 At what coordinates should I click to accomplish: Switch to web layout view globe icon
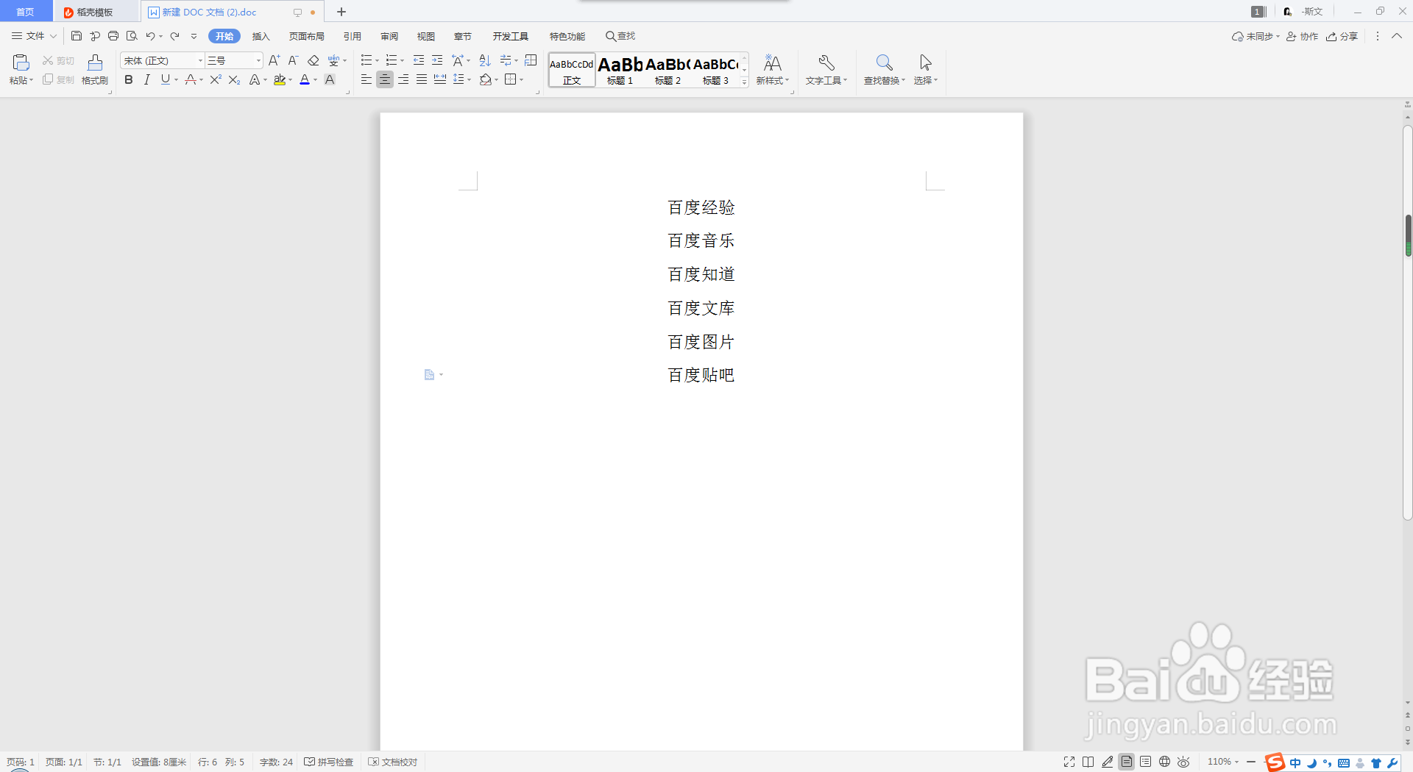[1164, 762]
